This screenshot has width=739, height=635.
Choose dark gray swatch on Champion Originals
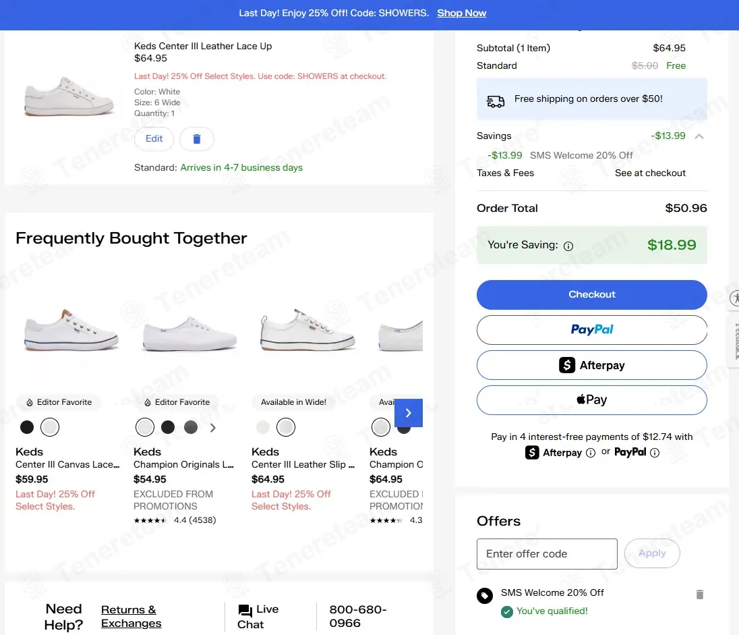190,427
